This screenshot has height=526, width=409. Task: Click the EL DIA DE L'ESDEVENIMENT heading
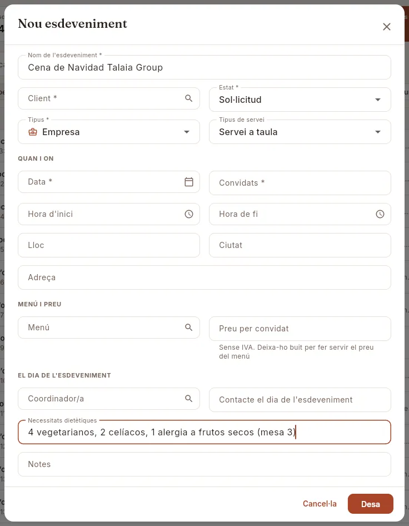64,375
